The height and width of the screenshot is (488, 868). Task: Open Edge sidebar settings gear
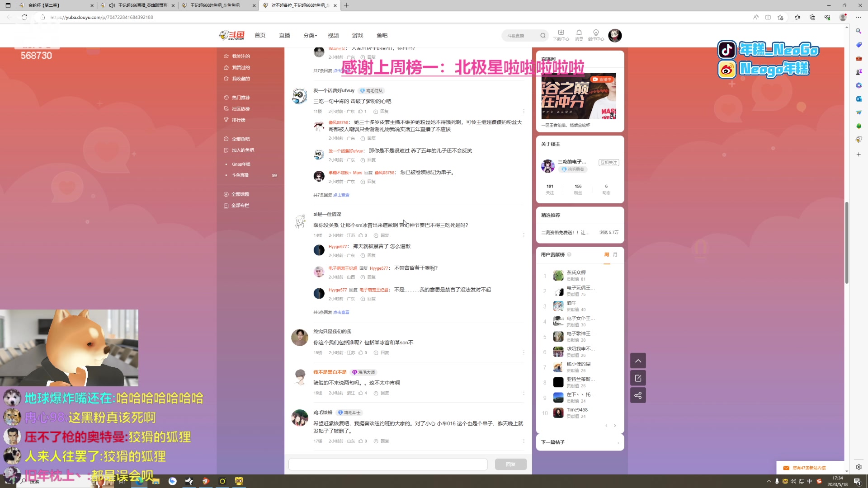tap(859, 467)
